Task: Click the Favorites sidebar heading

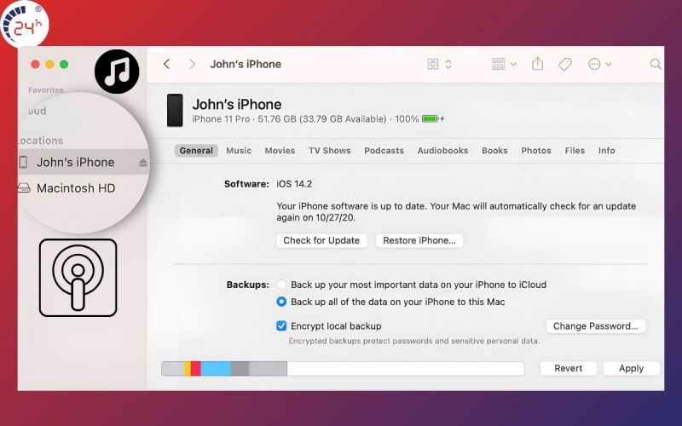Action: tap(46, 90)
